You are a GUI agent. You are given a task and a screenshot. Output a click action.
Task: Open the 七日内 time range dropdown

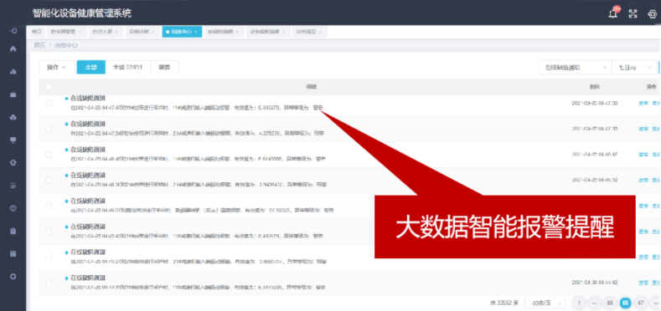(x=634, y=68)
